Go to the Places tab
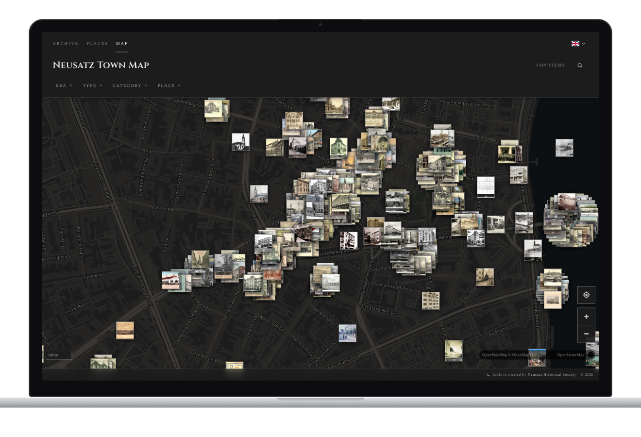The height and width of the screenshot is (437, 641). [x=97, y=44]
